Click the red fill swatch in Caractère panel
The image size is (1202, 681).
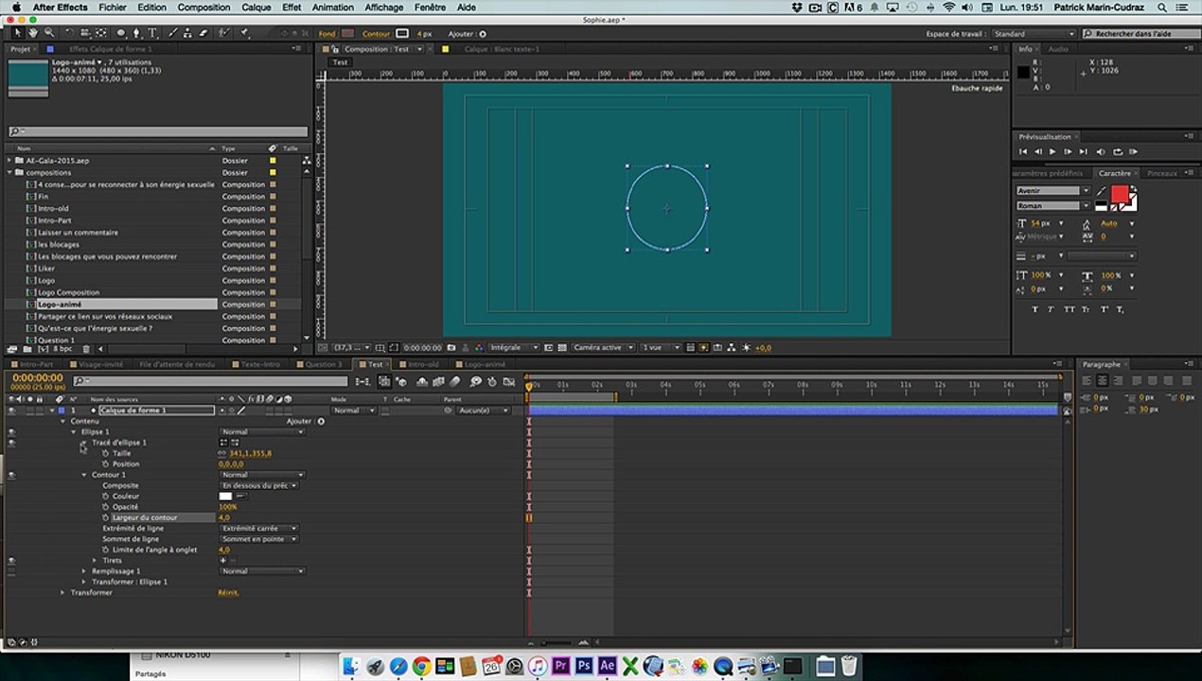coord(1120,194)
